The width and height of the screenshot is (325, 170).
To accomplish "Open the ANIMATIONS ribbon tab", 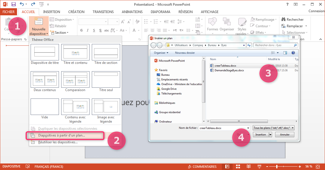I will (132, 12).
